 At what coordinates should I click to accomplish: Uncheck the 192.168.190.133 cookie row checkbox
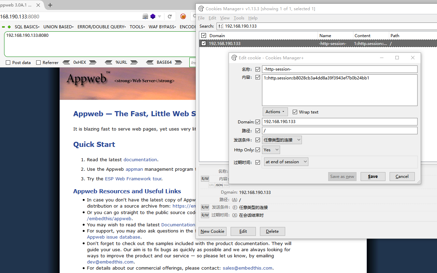(x=204, y=43)
